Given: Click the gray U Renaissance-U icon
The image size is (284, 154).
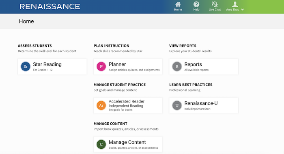Looking at the screenshot, I should (177, 105).
